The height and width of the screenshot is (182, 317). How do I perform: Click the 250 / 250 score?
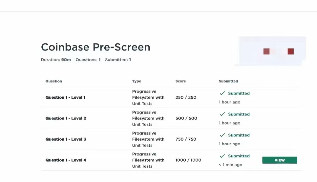(186, 97)
